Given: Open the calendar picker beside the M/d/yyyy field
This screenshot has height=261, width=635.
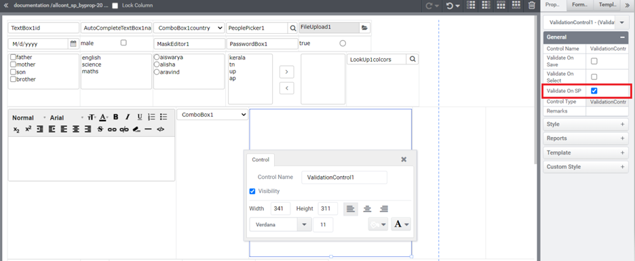Looking at the screenshot, I should coord(73,43).
